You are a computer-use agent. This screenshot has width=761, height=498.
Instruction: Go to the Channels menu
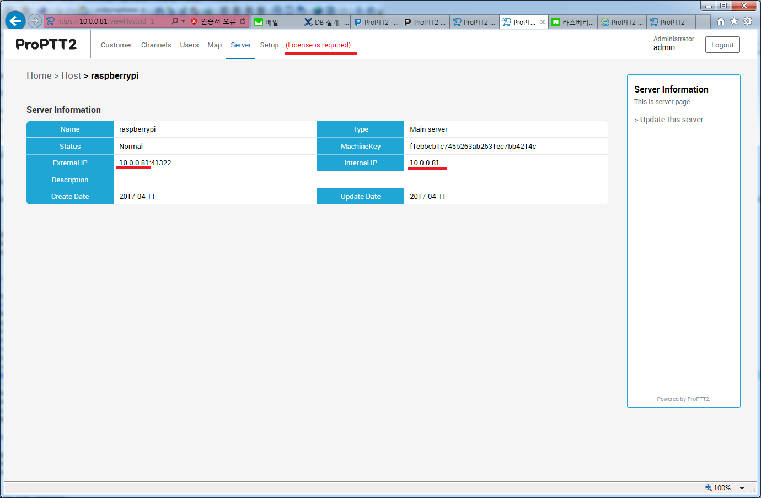pos(156,45)
